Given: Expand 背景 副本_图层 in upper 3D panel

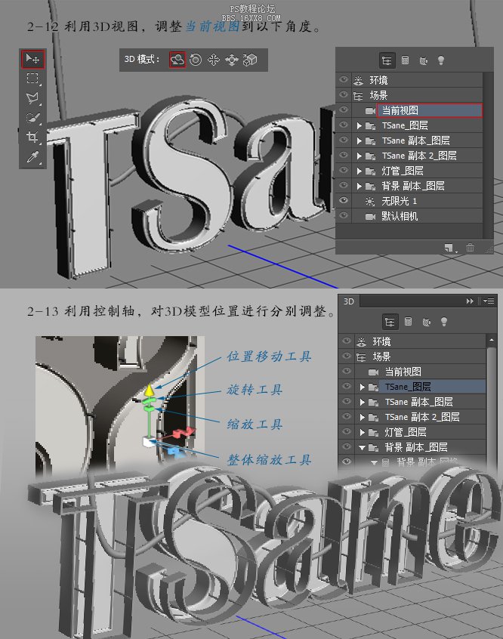Looking at the screenshot, I should (x=359, y=186).
